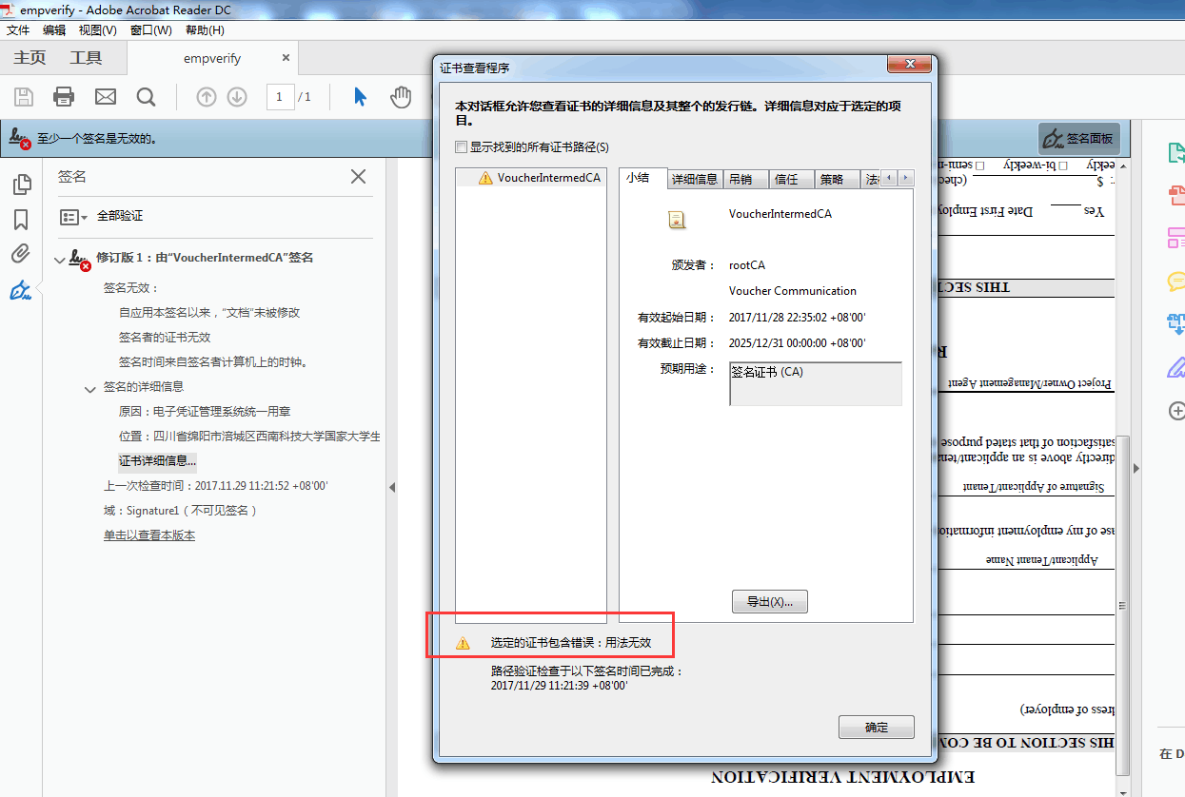Open the Bookmarks panel icon
This screenshot has height=797, width=1185.
21,220
